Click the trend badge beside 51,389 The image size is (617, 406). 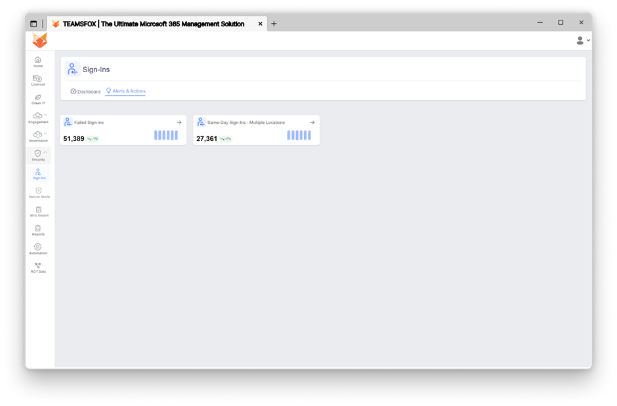(x=93, y=139)
